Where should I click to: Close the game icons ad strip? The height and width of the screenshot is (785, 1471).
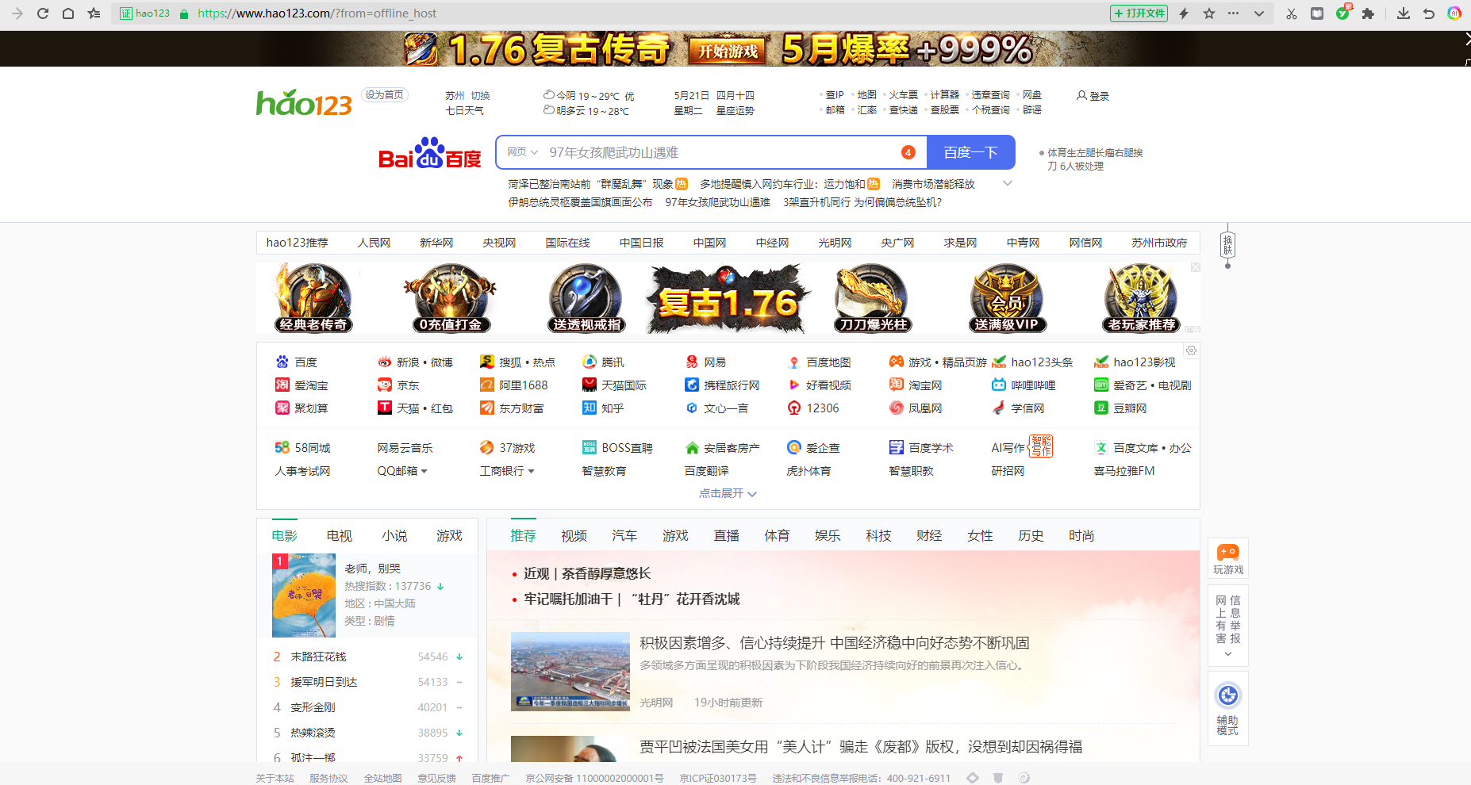click(1196, 268)
